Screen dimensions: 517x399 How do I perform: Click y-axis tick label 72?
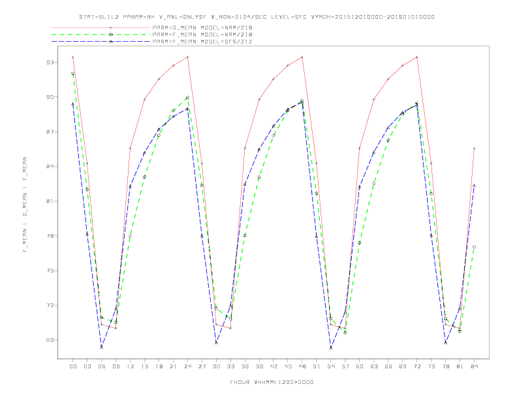coord(50,305)
